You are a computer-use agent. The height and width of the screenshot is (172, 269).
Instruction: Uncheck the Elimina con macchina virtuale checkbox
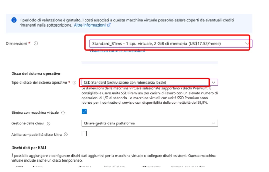(84, 112)
